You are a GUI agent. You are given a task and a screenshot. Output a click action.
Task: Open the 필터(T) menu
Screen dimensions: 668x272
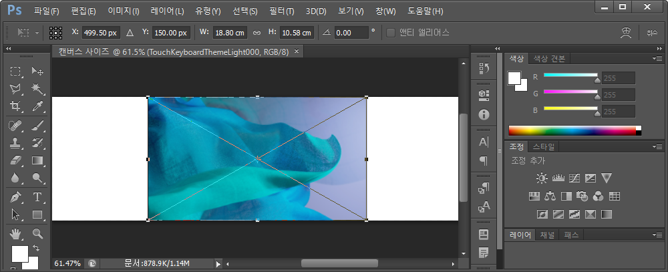coord(282,11)
